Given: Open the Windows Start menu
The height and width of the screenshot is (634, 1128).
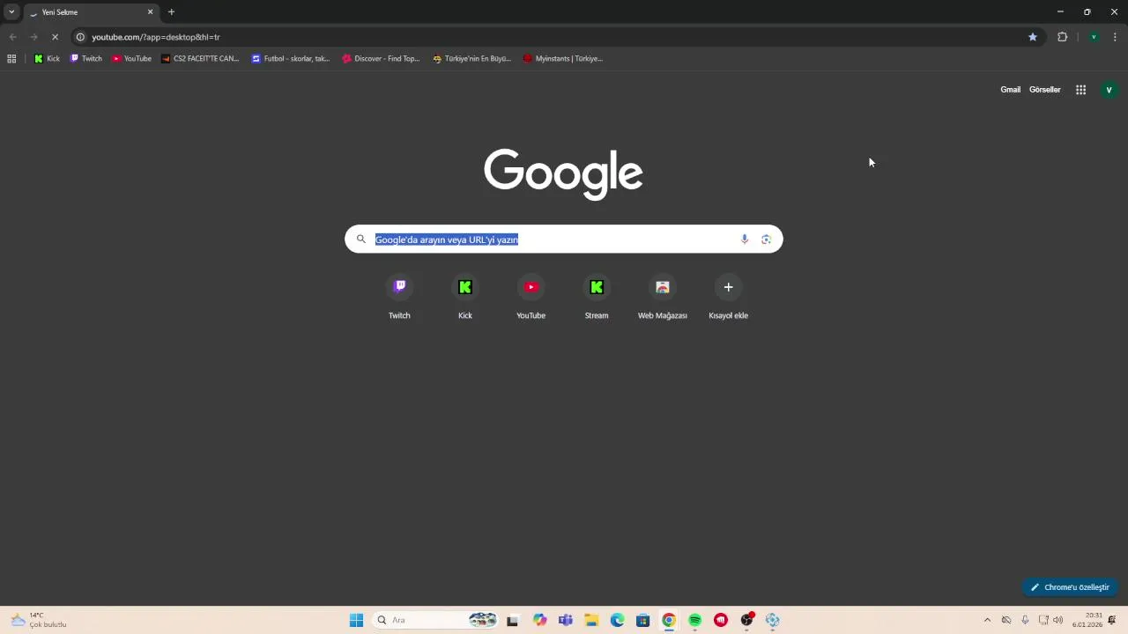Looking at the screenshot, I should pos(356,620).
